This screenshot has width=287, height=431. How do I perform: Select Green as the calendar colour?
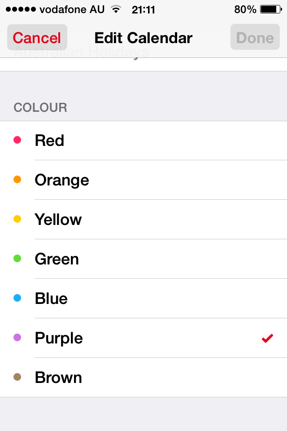click(x=135, y=259)
